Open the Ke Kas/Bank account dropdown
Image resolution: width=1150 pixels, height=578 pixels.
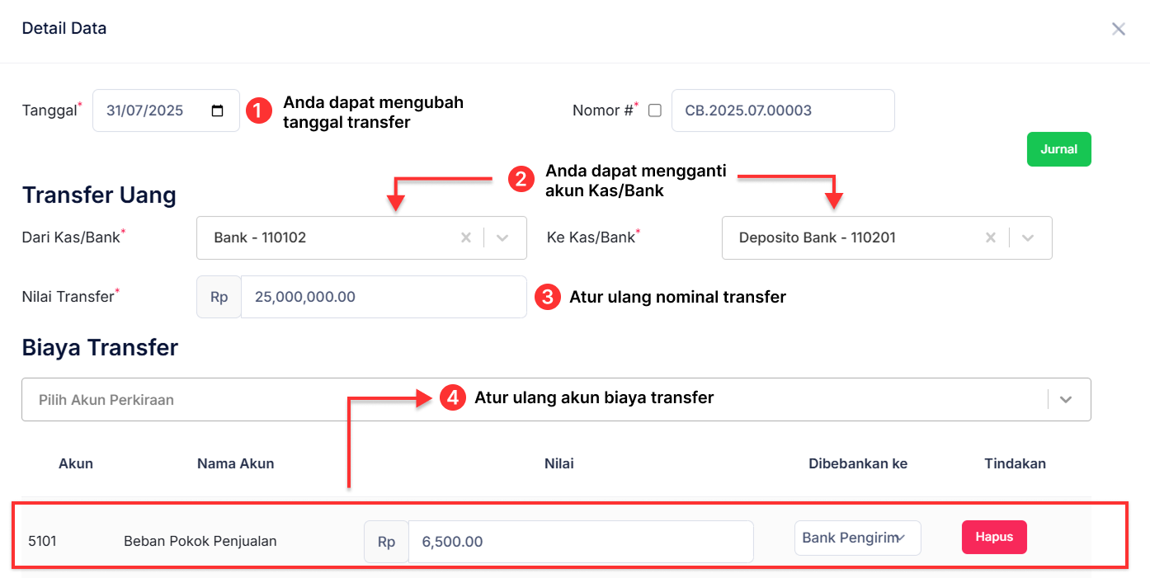click(1028, 237)
